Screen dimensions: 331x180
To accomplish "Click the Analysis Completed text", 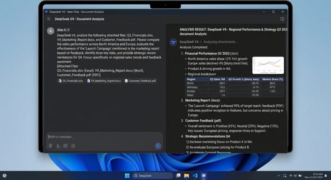I will (194, 47).
